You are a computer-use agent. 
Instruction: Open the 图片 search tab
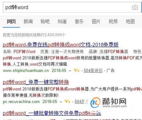click(96, 22)
